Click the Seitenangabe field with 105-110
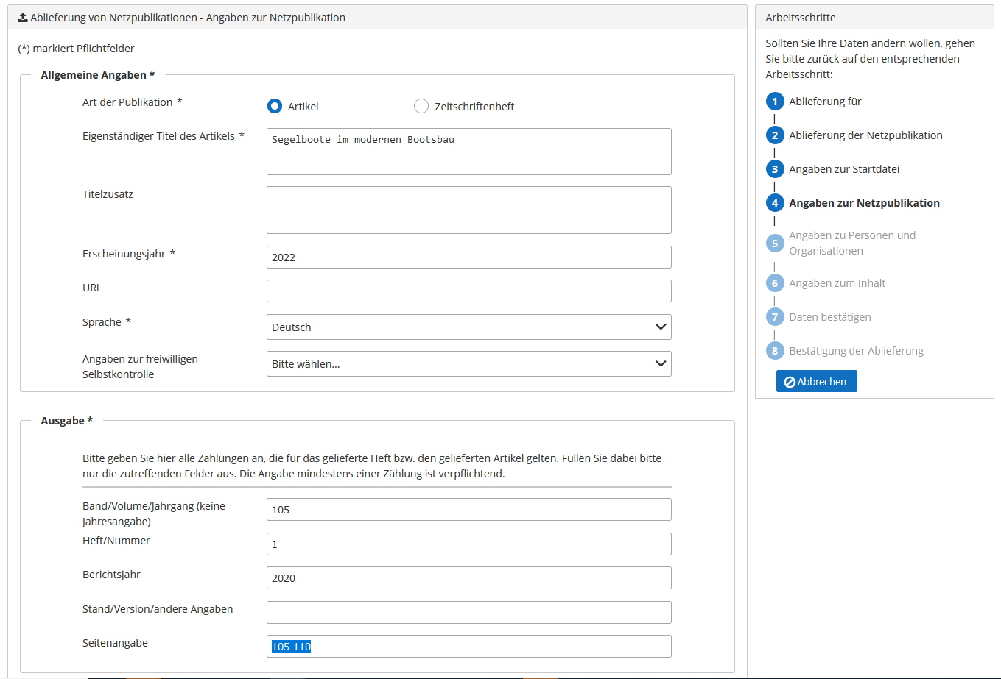 pos(469,646)
